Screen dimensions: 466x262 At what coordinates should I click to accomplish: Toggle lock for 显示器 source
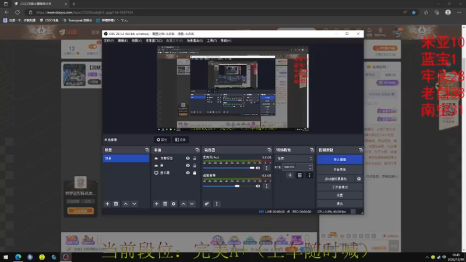pyautogui.click(x=195, y=172)
